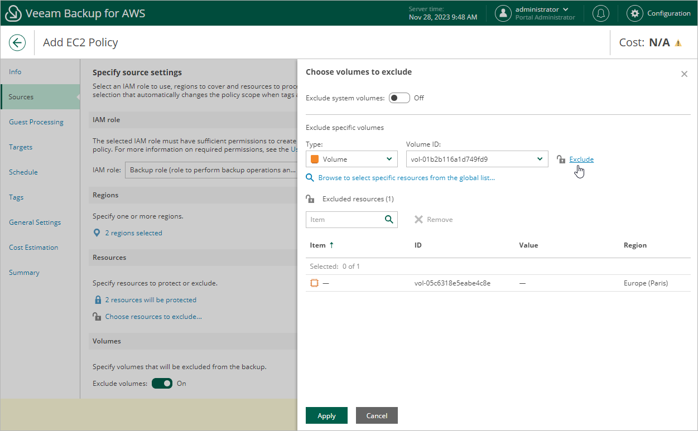Viewport: 698px width, 431px height.
Task: Click the search icon in Item field
Action: pyautogui.click(x=389, y=220)
